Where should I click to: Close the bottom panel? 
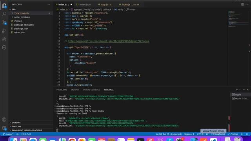click(x=247, y=90)
